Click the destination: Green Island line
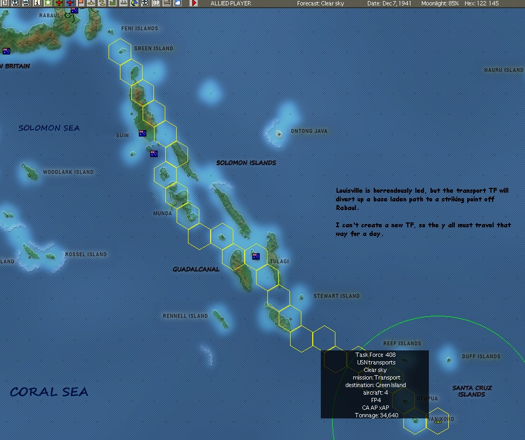 [375, 385]
